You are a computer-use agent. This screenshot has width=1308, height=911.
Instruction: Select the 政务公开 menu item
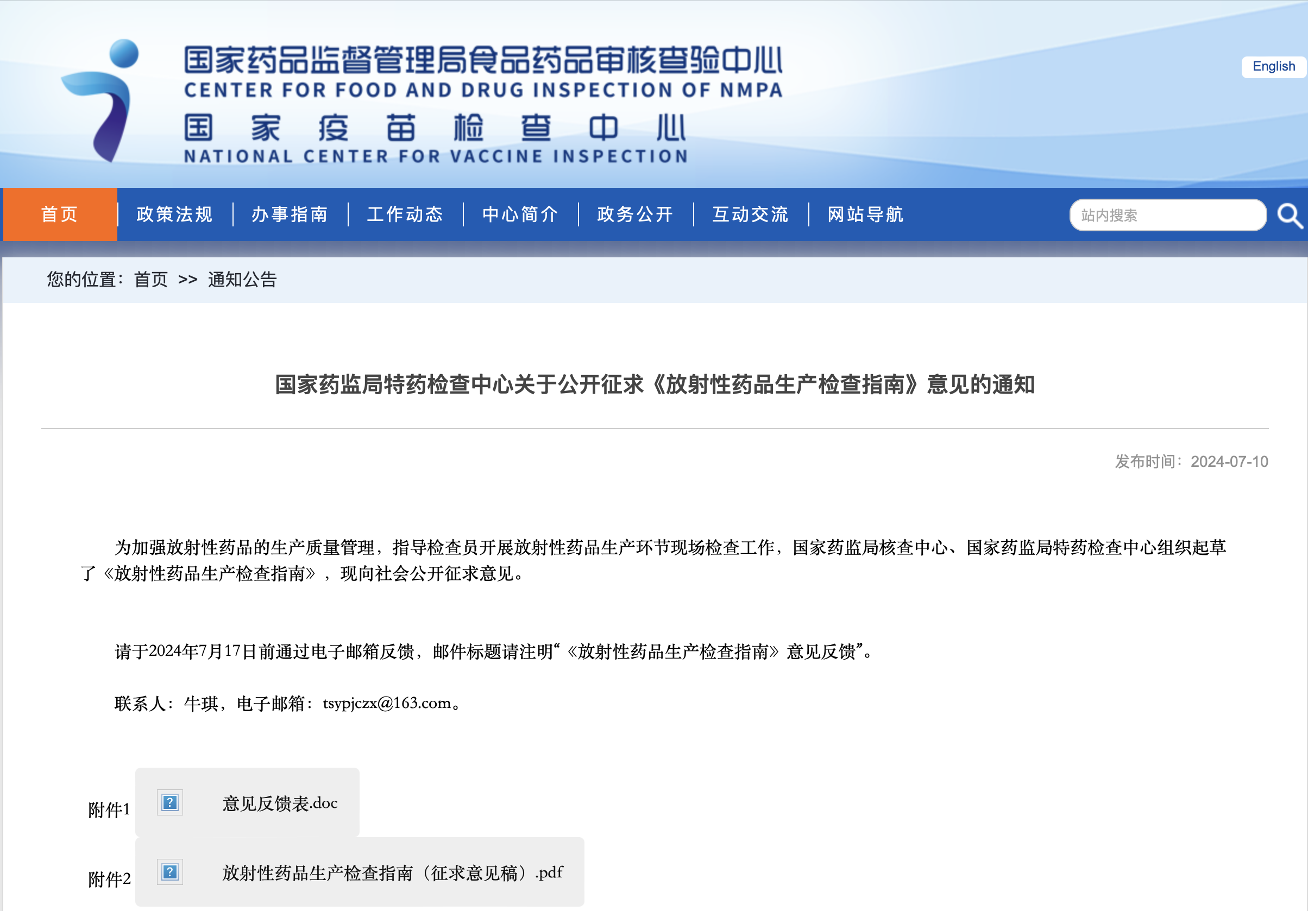pyautogui.click(x=635, y=214)
